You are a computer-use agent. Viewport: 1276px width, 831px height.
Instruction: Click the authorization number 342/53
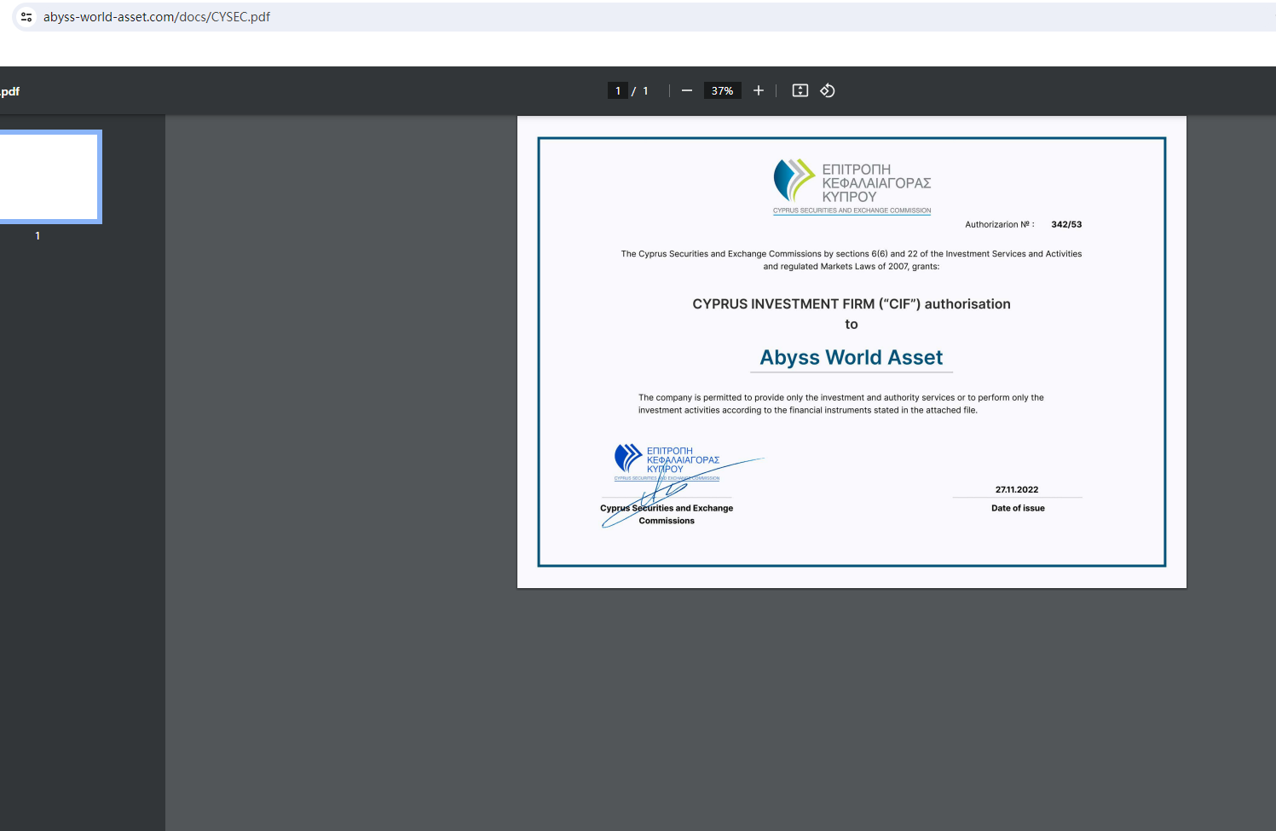1065,225
